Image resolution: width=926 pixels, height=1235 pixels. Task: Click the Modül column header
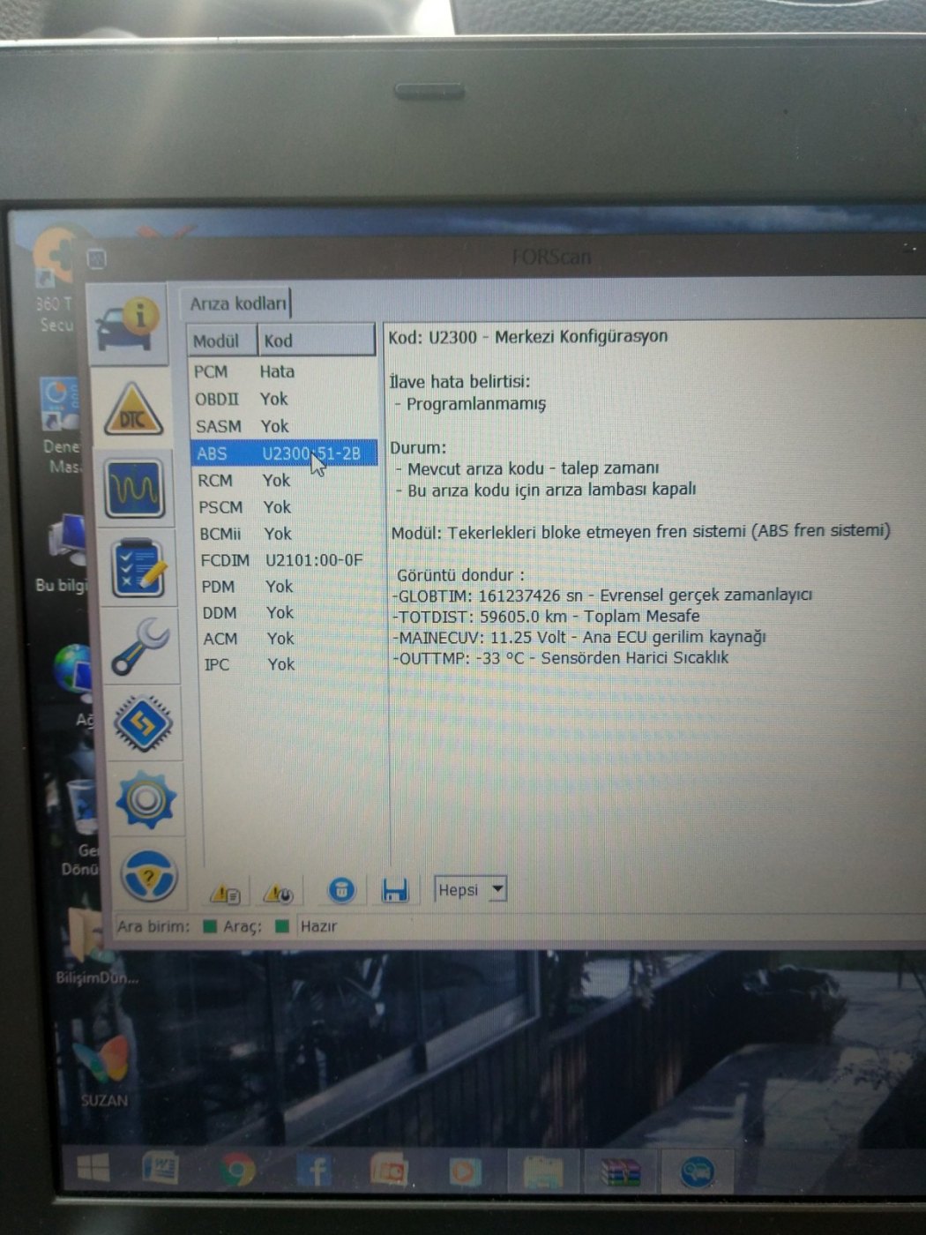pos(217,341)
